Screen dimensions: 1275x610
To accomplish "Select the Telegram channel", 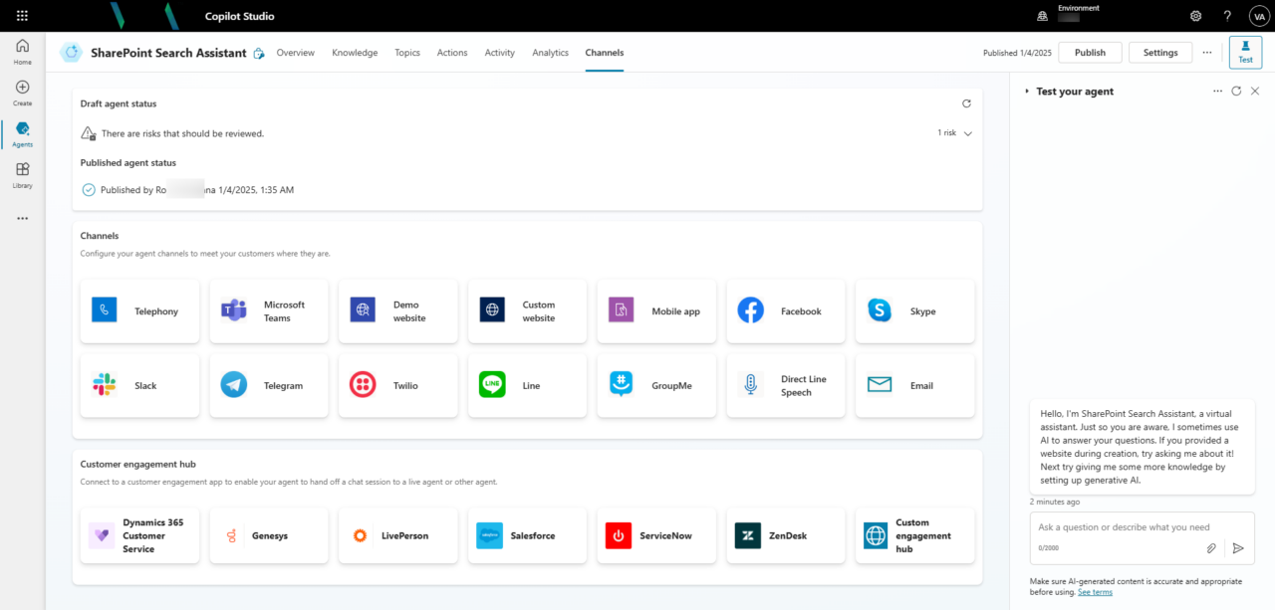I will pyautogui.click(x=269, y=385).
